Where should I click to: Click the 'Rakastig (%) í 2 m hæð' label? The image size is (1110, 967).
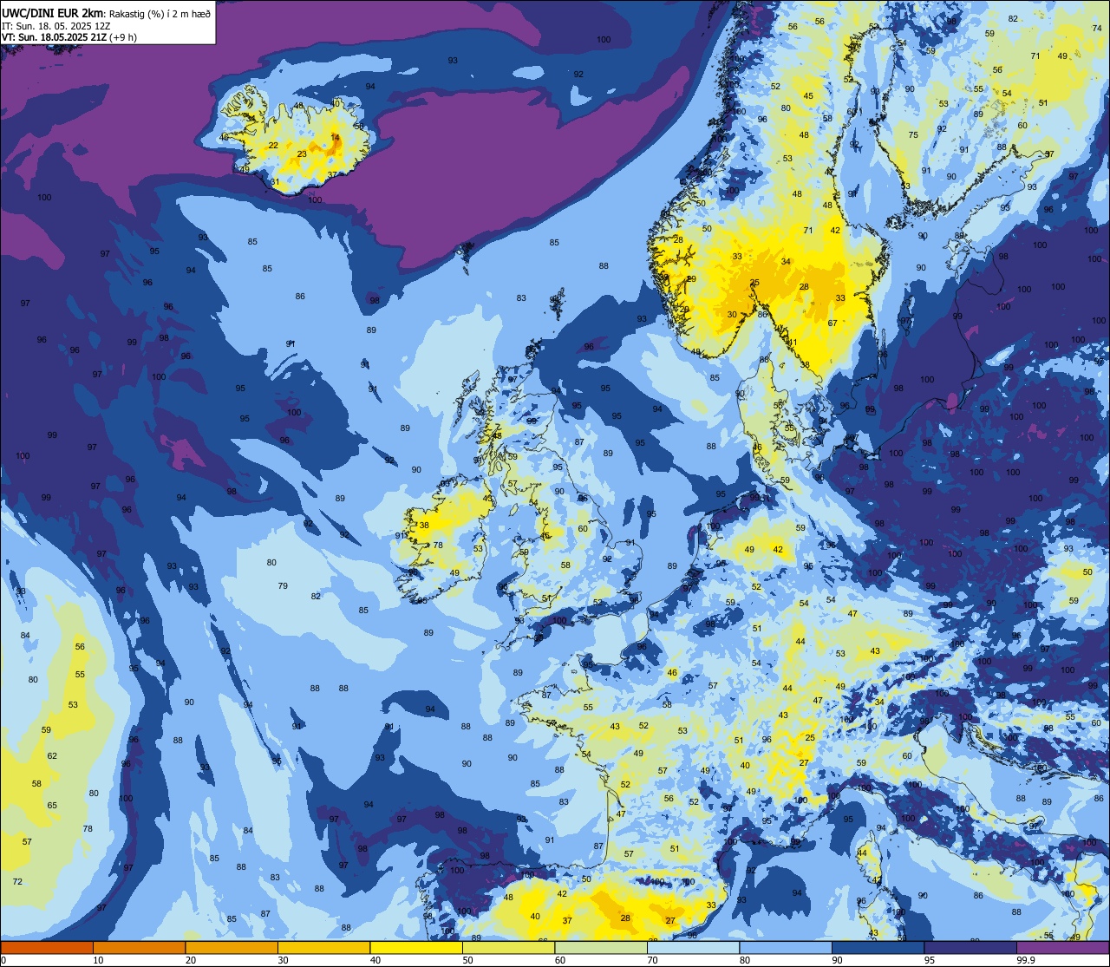pos(160,14)
